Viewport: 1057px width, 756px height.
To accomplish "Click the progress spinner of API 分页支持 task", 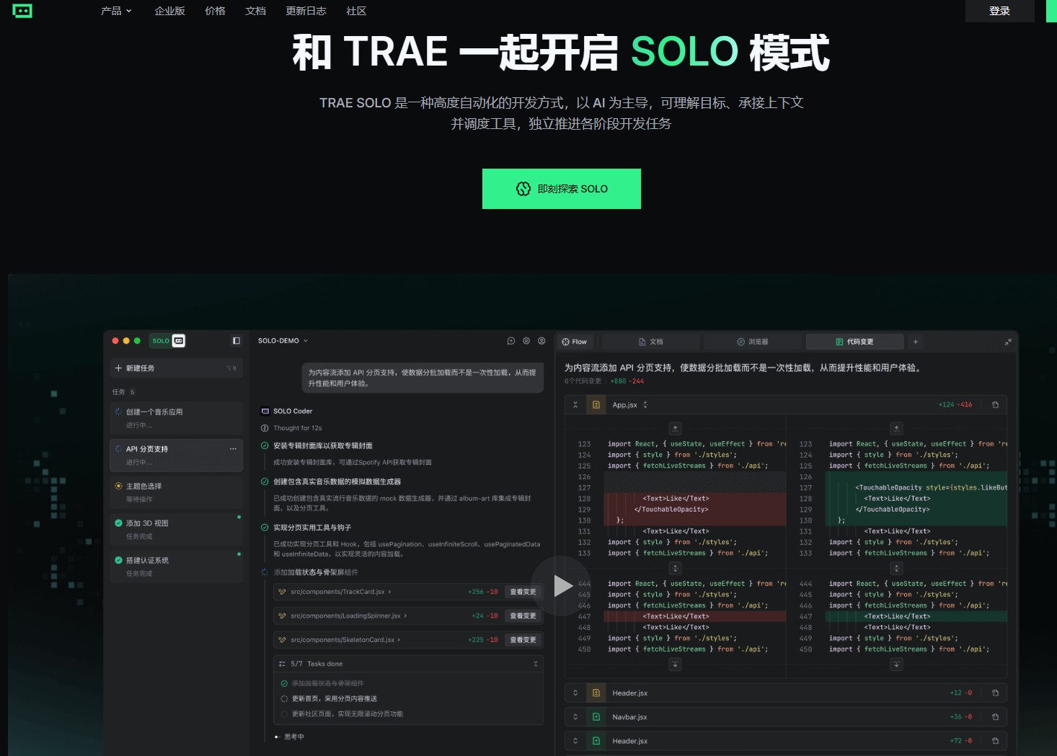I will [x=118, y=448].
